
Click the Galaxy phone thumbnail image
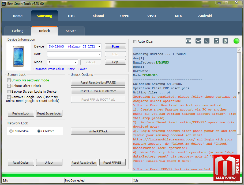(x=18, y=56)
